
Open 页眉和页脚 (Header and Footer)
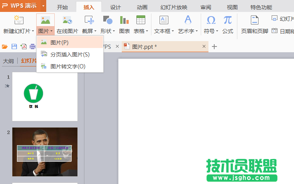coord(254,20)
